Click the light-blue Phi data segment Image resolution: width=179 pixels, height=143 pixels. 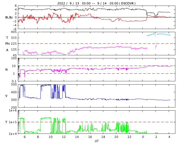point(159,34)
